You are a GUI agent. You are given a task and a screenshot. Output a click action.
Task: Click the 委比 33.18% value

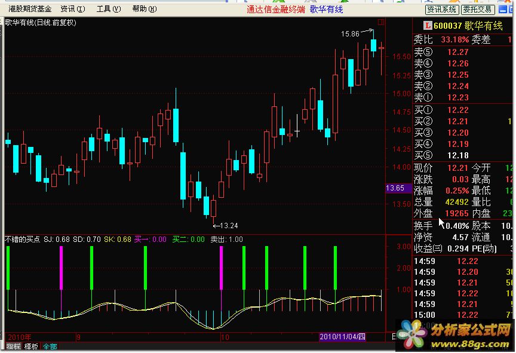[455, 40]
